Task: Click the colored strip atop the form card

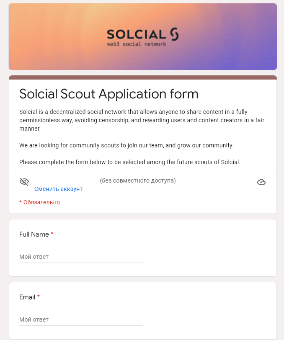Action: point(142,77)
